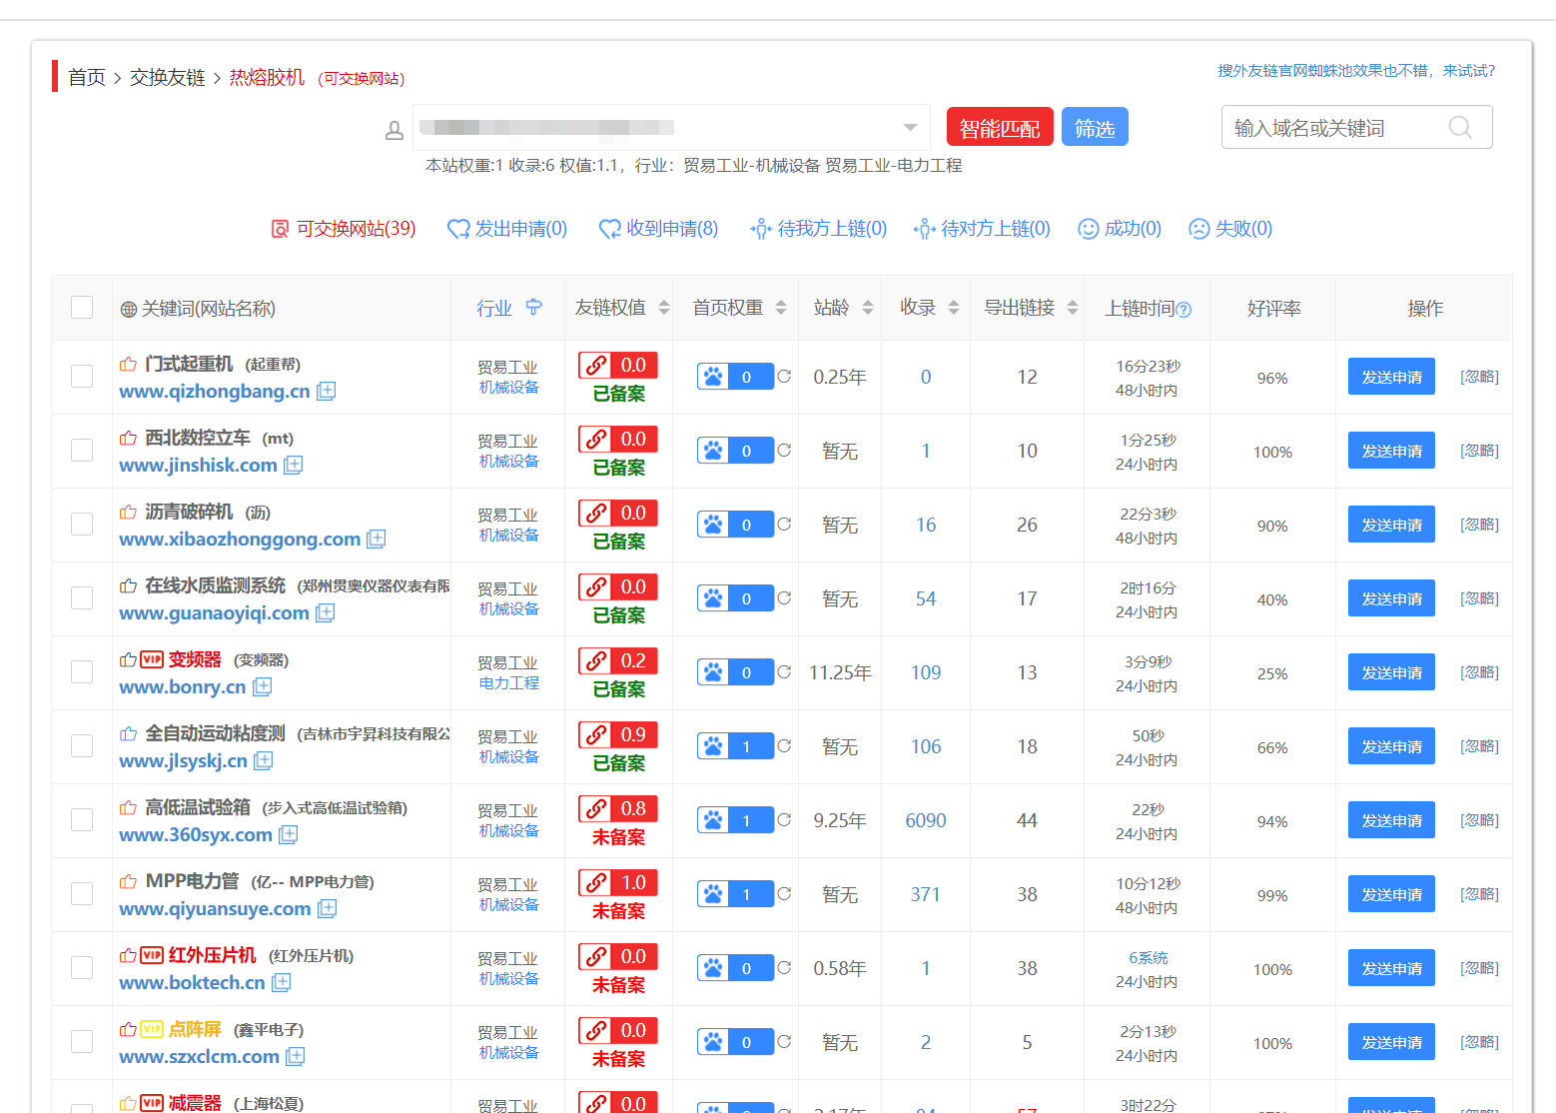Click 发送申请 for www.qiyuansuye.com
Viewport: 1556px width, 1113px height.
(x=1391, y=893)
